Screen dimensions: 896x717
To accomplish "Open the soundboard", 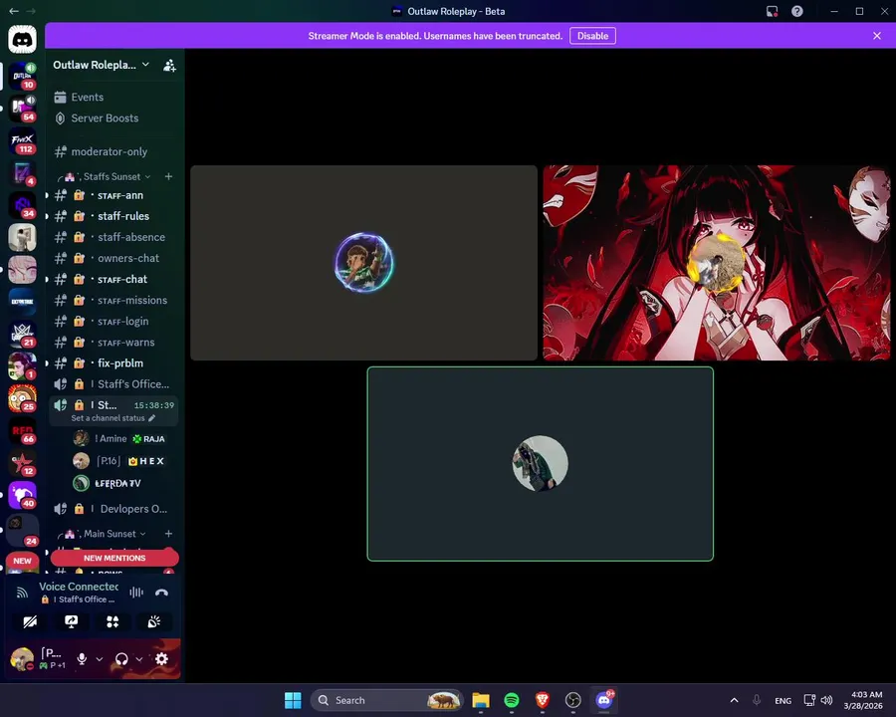I will (154, 622).
